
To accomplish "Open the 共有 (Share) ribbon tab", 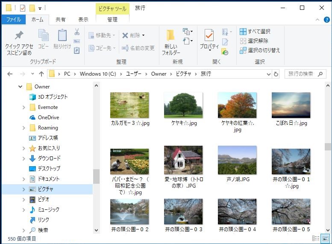I will 61,20.
